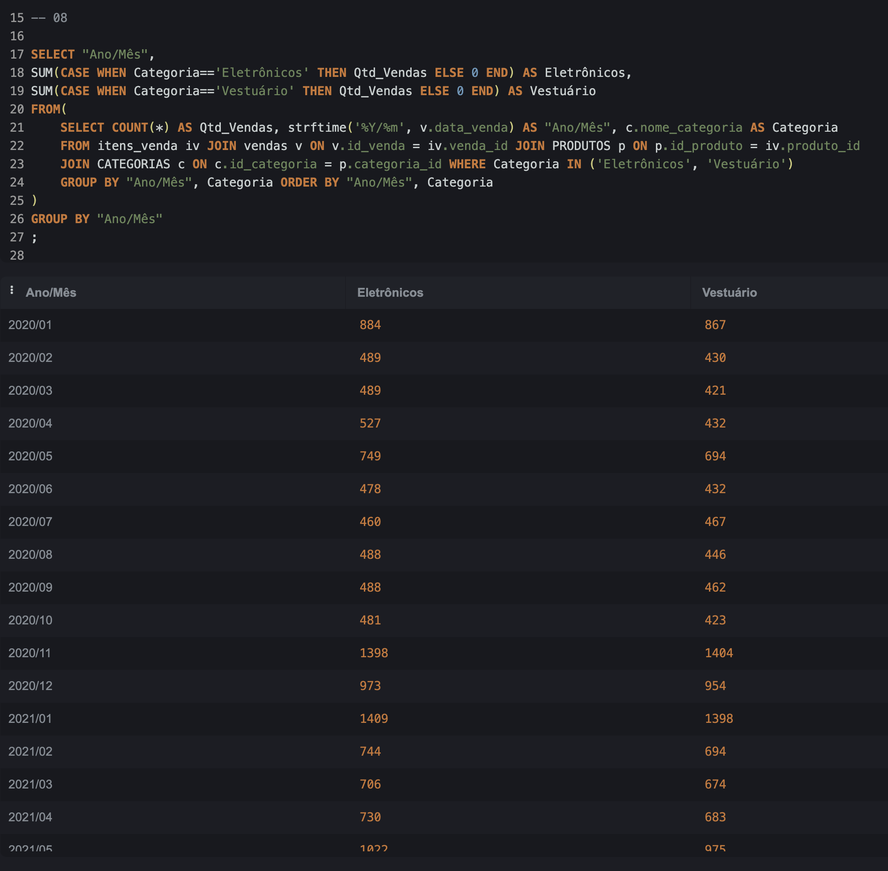Click the Vestuário column header
This screenshot has width=888, height=871.
[x=730, y=293]
